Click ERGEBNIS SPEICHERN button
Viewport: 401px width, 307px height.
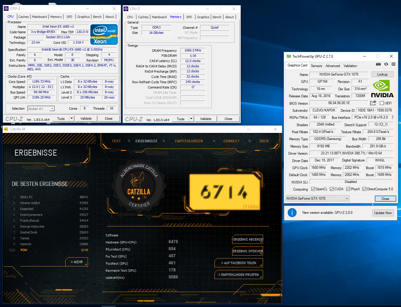click(x=248, y=251)
